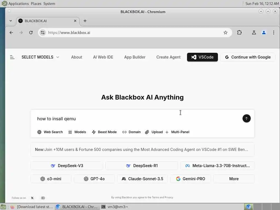Select the Domain option
Image resolution: width=280 pixels, height=210 pixels.
tap(132, 132)
